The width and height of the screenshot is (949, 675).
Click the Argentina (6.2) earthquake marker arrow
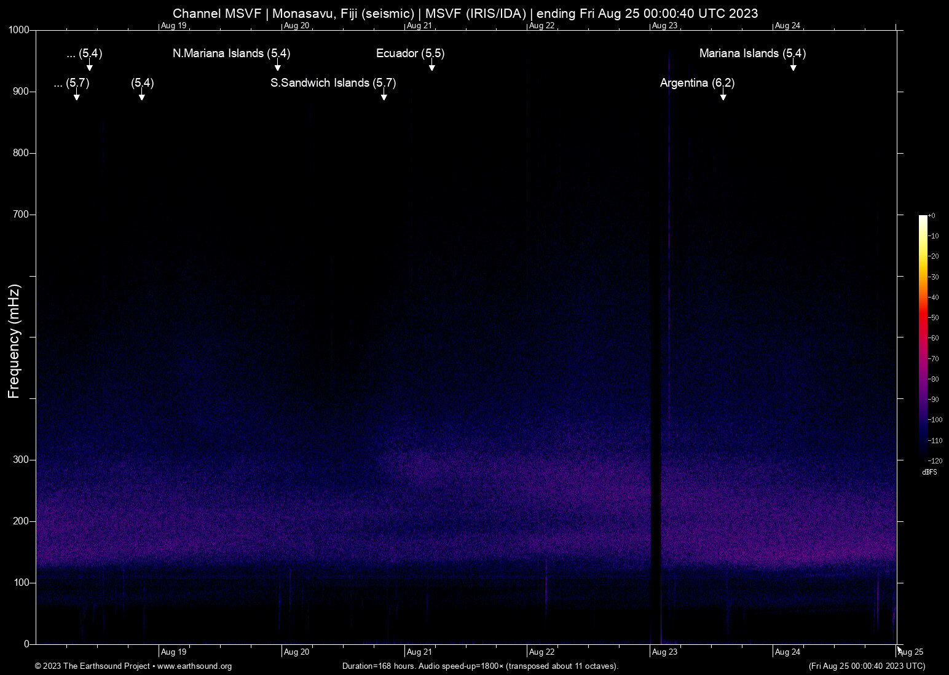tap(723, 97)
